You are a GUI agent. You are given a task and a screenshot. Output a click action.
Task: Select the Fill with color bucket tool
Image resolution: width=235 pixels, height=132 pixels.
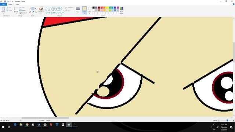33,8
